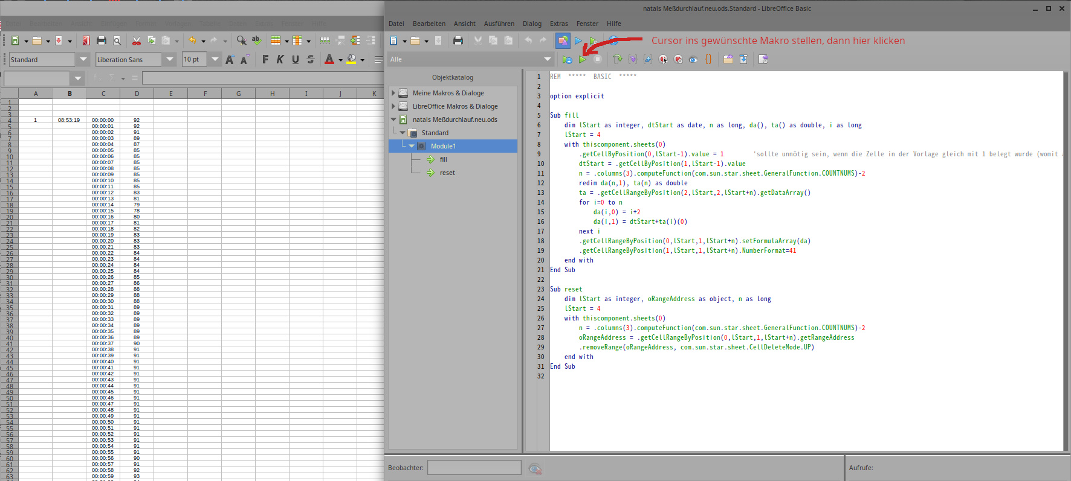
Task: Click Insert BASIC Source folder icon
Action: point(728,59)
